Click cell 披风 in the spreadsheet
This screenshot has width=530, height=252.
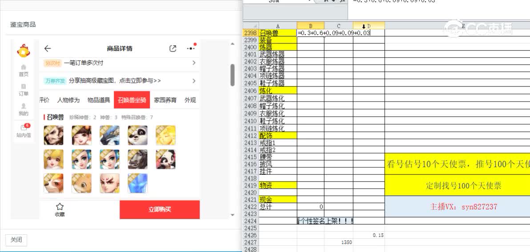click(278, 164)
